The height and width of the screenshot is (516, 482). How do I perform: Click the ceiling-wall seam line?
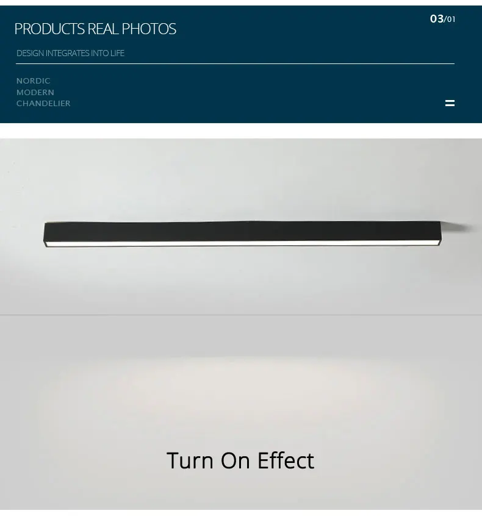pyautogui.click(x=241, y=315)
